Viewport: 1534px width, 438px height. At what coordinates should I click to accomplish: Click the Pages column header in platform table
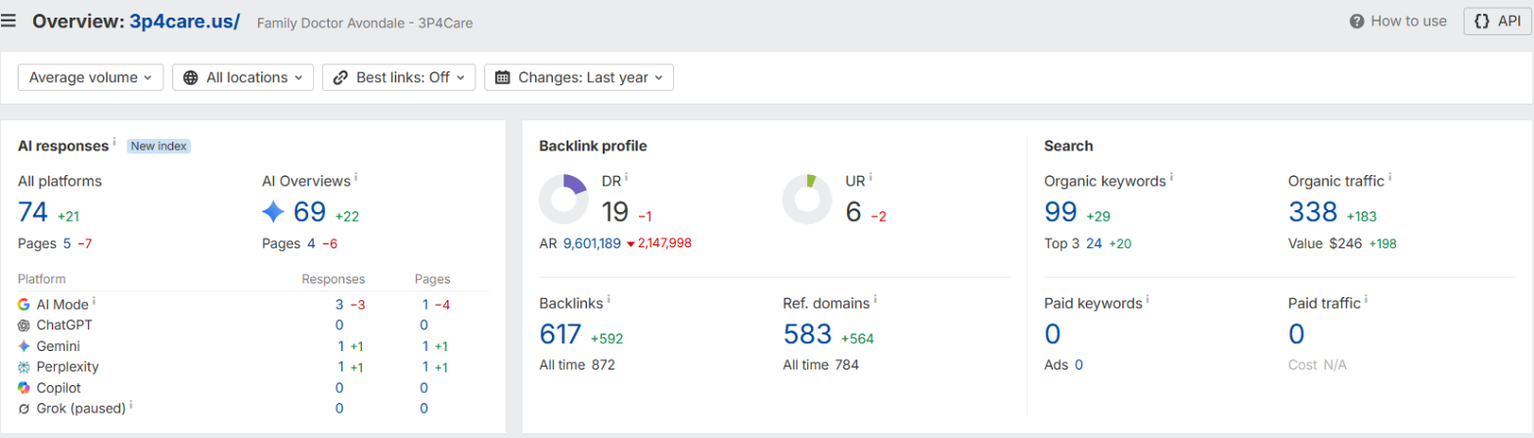(x=432, y=280)
